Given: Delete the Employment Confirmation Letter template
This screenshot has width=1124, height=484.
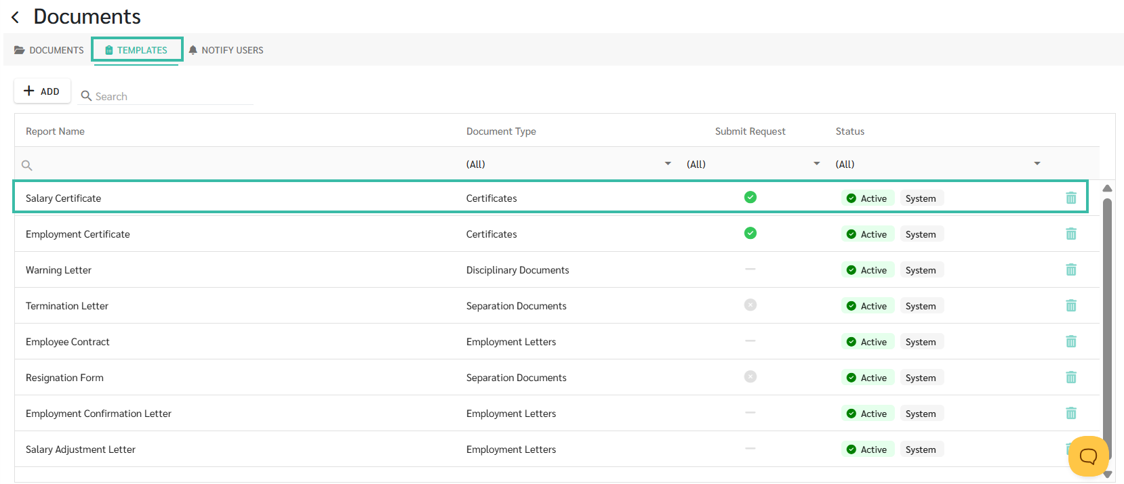Looking at the screenshot, I should click(1071, 413).
